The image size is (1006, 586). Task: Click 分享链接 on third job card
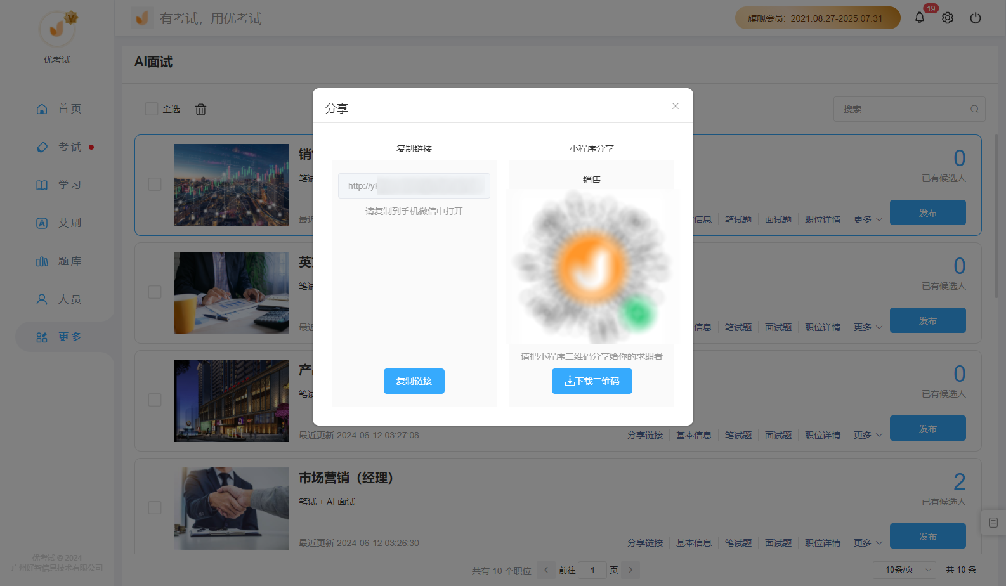pyautogui.click(x=645, y=435)
